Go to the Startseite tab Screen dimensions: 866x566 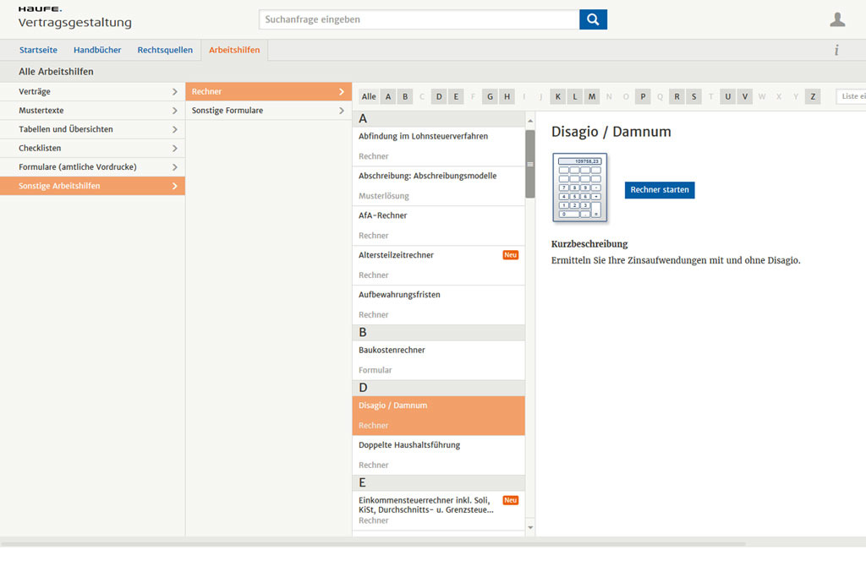(38, 50)
